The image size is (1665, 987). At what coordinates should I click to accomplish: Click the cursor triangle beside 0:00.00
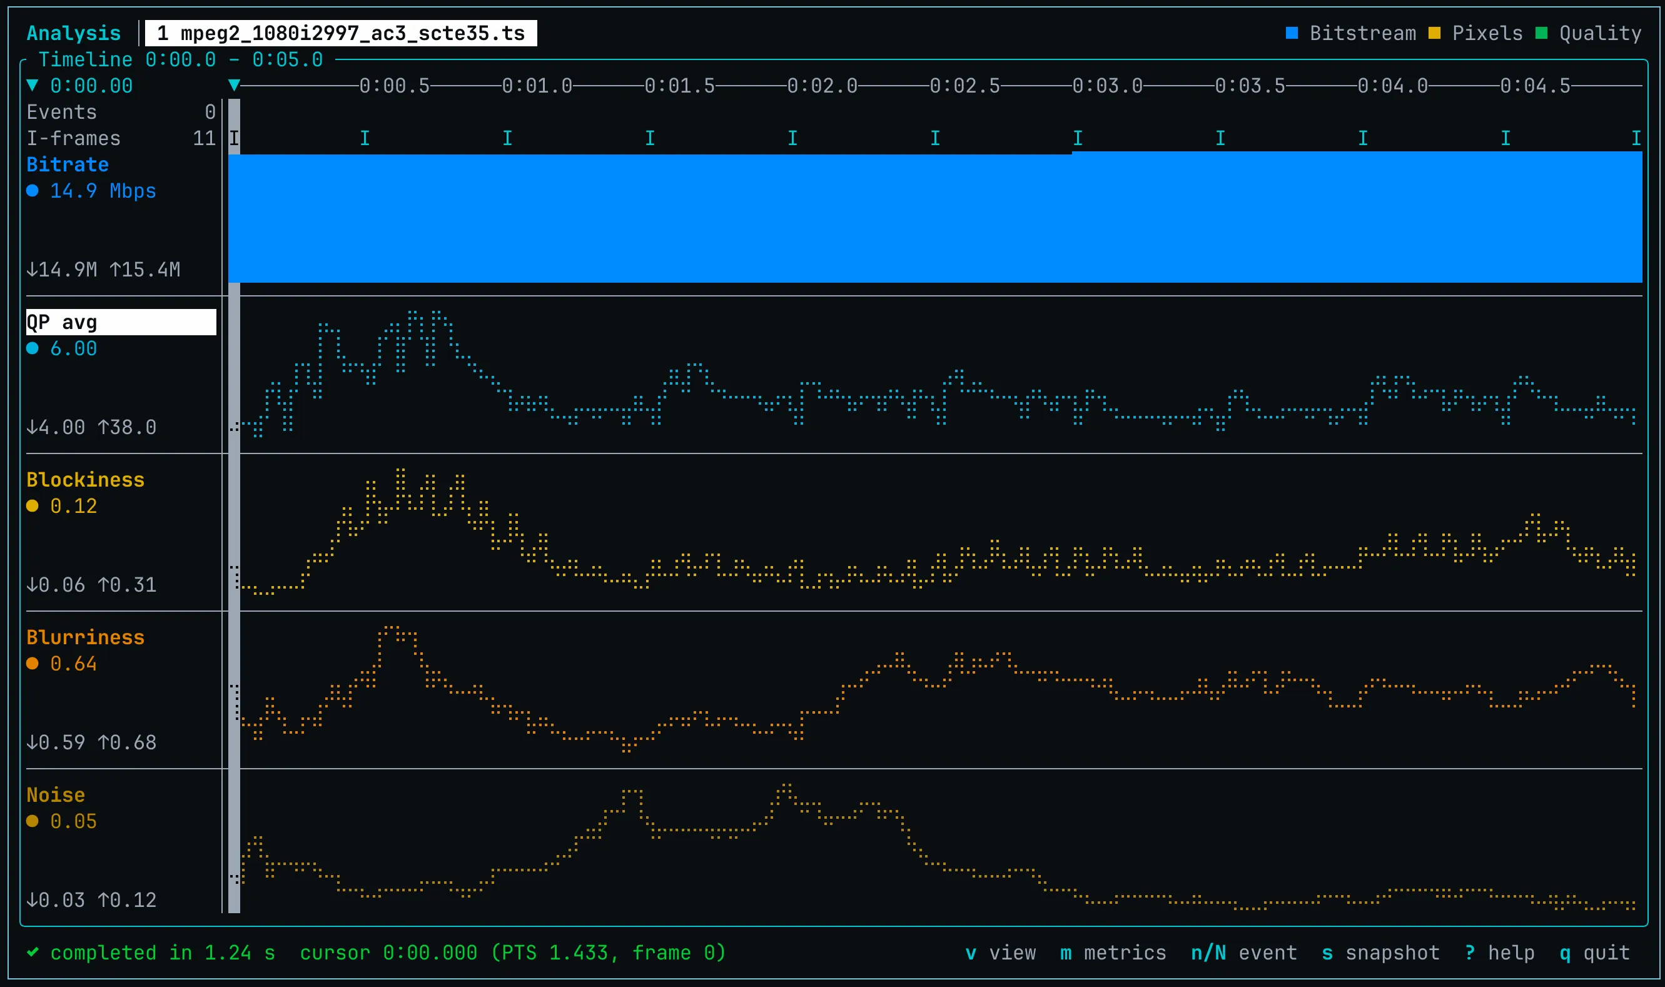coord(33,85)
